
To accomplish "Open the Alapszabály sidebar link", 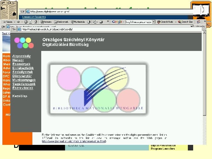I will [x=21, y=56].
